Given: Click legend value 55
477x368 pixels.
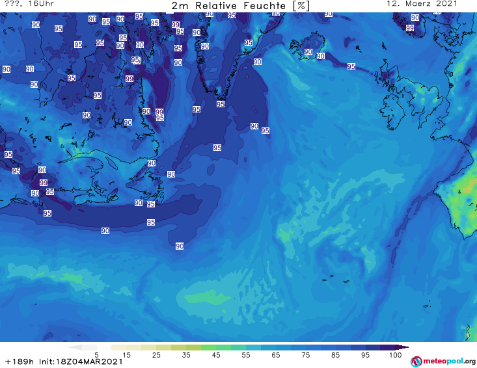Looking at the screenshot, I should pyautogui.click(x=246, y=355).
